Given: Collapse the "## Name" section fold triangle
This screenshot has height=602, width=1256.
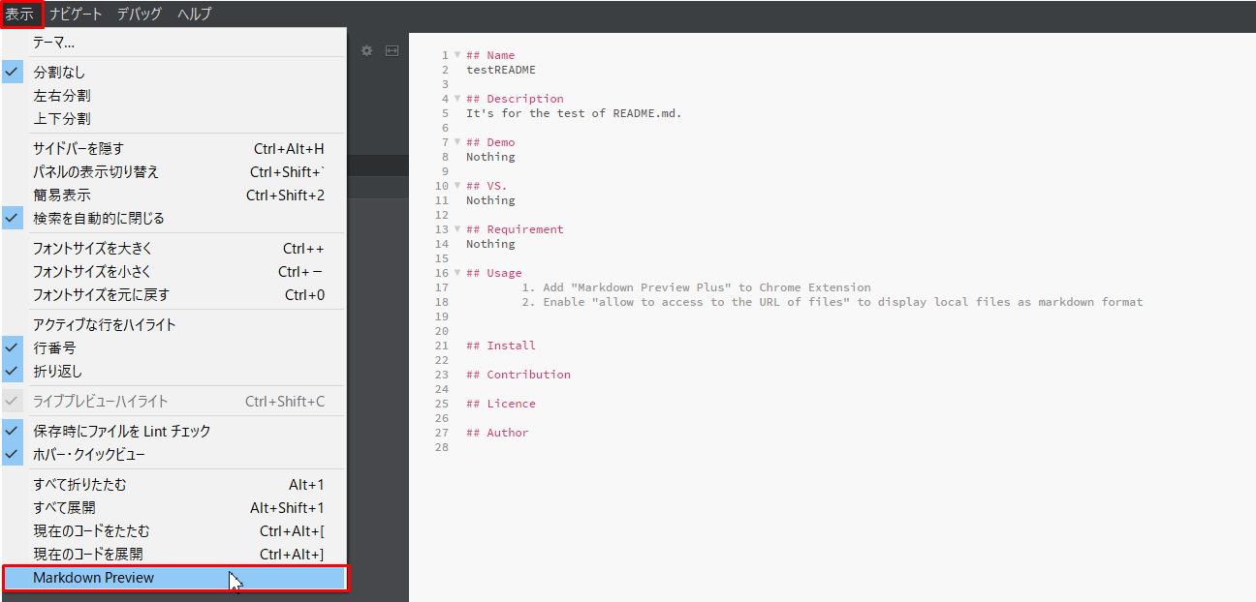Looking at the screenshot, I should (x=456, y=55).
